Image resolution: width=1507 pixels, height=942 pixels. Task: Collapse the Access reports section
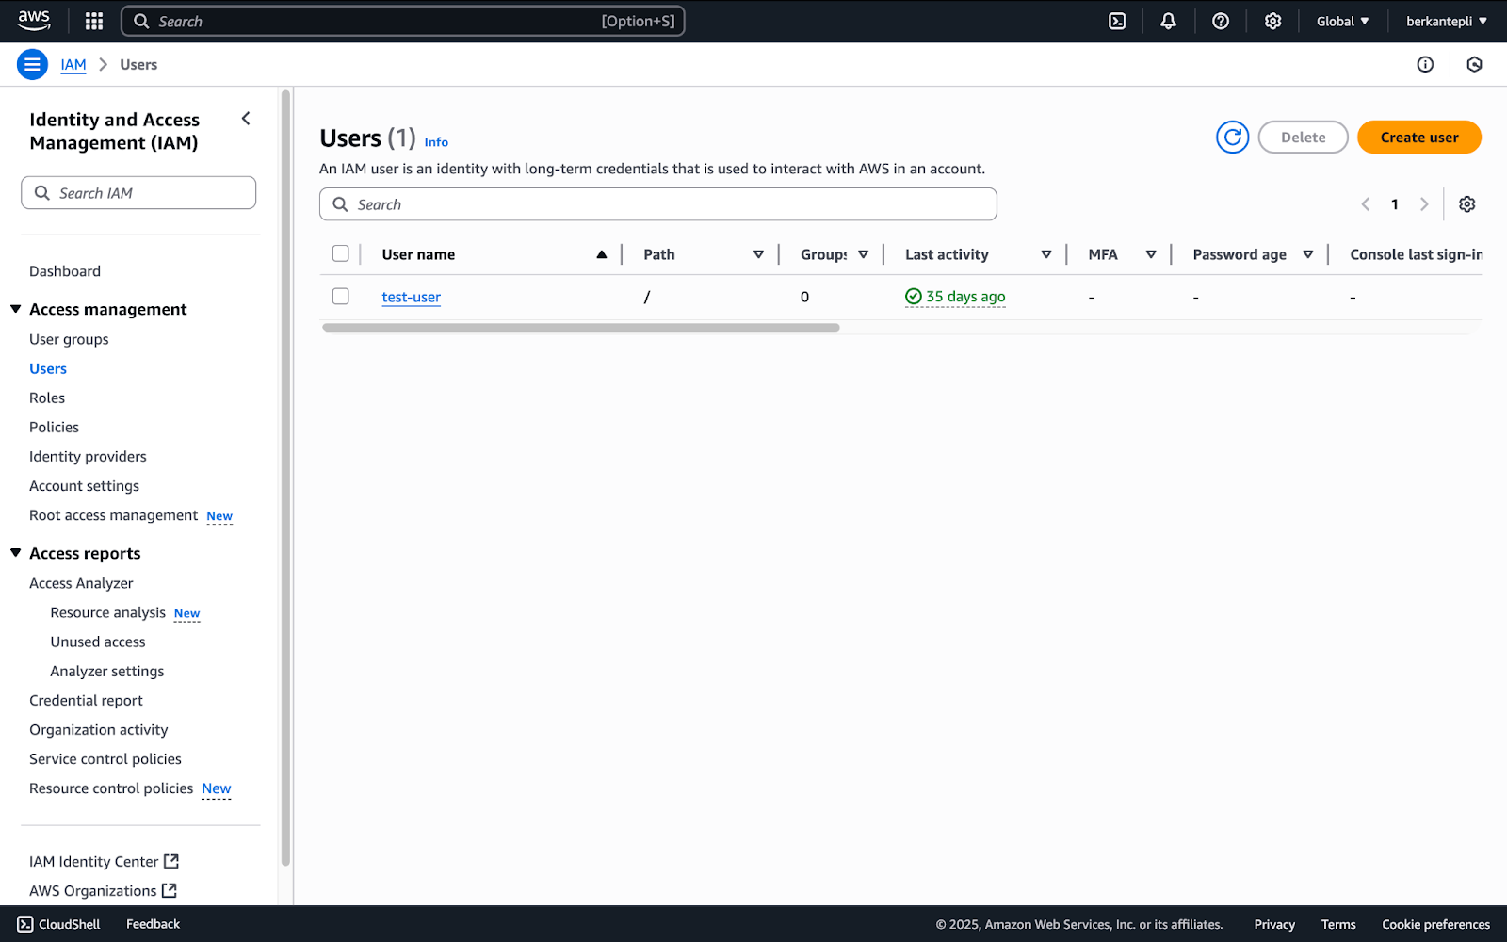(16, 553)
